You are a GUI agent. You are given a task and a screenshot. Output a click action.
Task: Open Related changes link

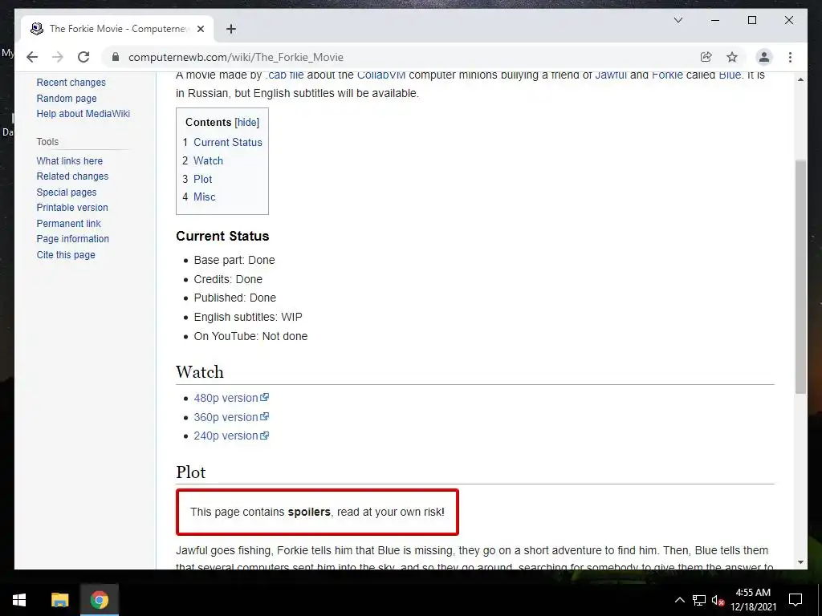pos(72,176)
